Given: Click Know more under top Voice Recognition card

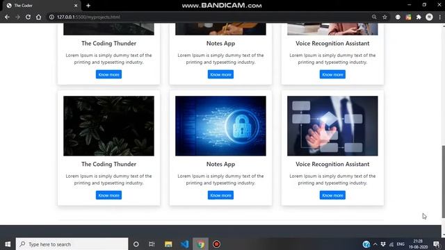Looking at the screenshot, I should pyautogui.click(x=332, y=74).
